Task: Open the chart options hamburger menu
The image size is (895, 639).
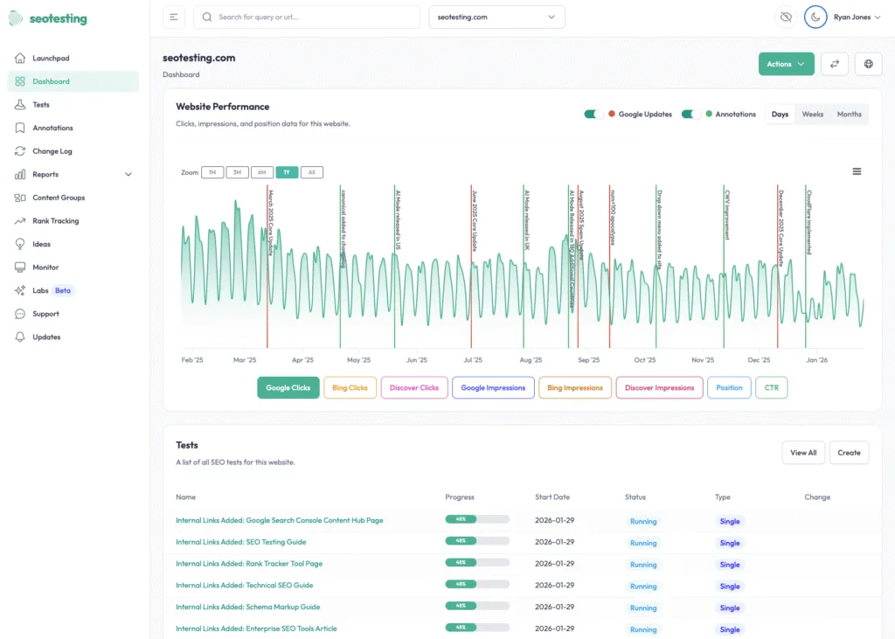Action: (857, 171)
